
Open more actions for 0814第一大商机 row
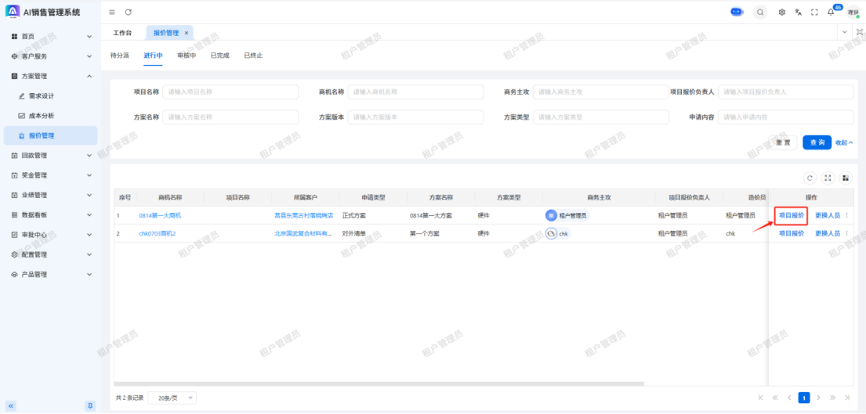[846, 215]
